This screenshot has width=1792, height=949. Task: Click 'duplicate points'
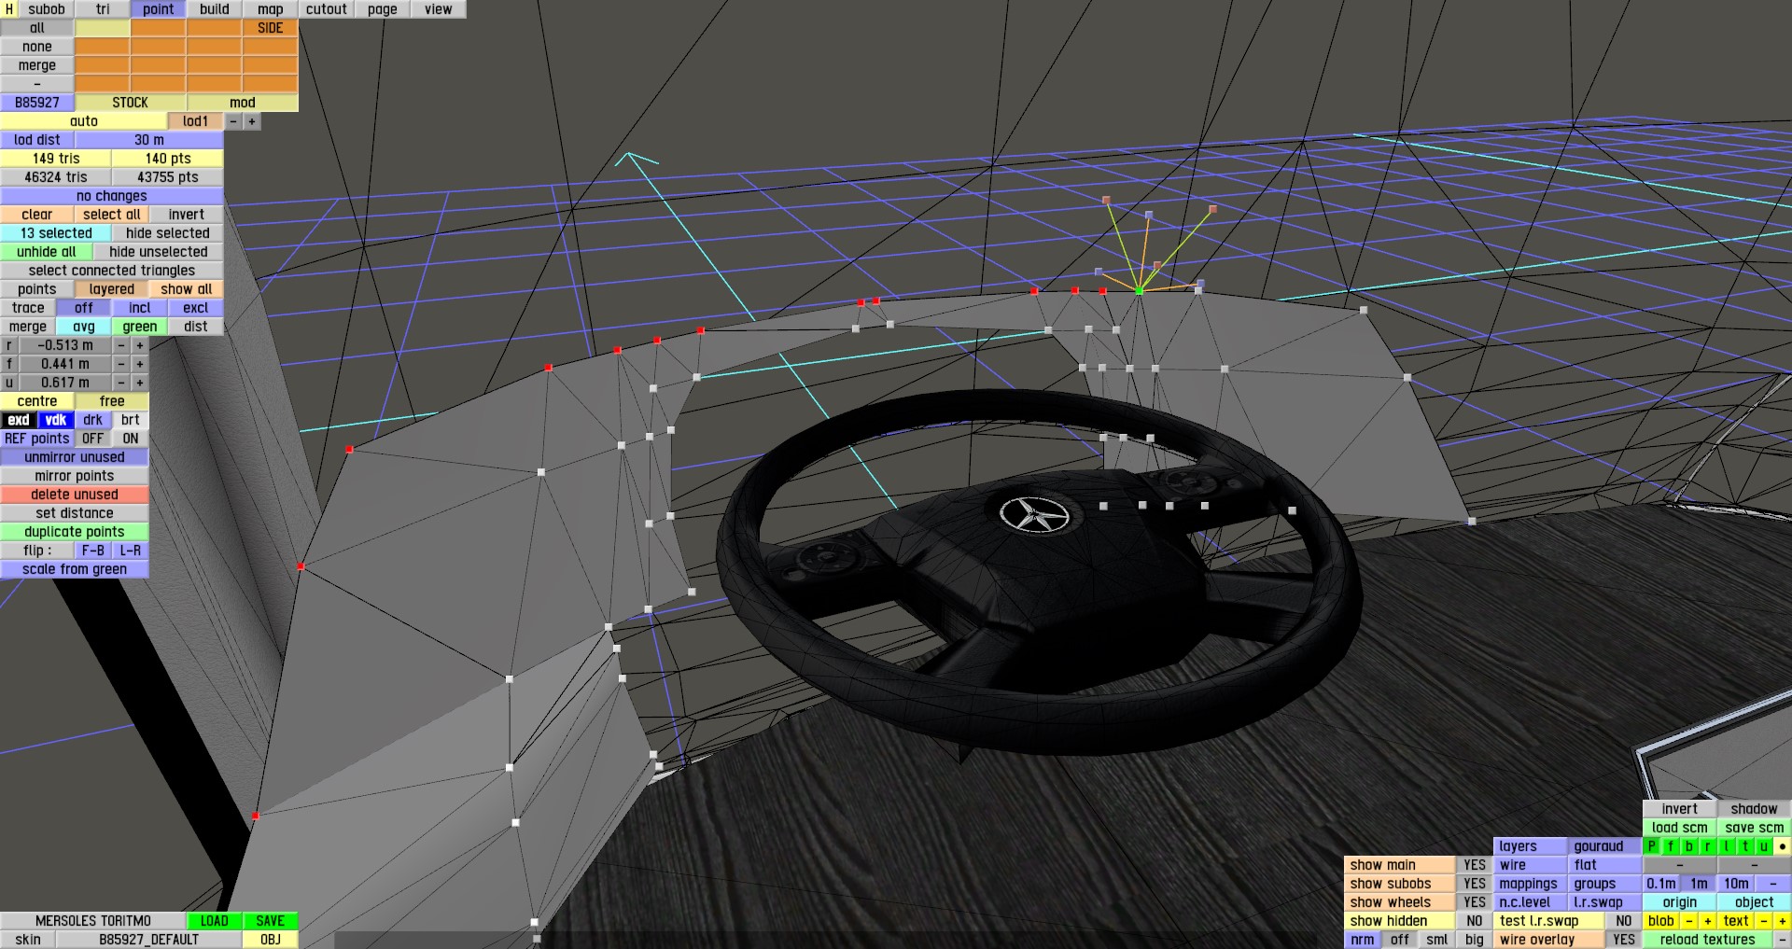point(75,532)
